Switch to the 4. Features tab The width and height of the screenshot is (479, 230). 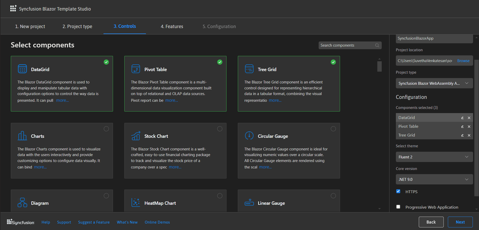click(172, 27)
